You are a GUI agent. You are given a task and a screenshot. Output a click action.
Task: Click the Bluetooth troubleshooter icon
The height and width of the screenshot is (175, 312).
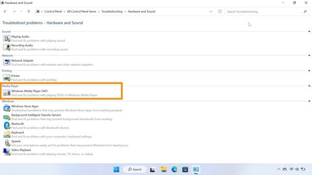pos(6,125)
